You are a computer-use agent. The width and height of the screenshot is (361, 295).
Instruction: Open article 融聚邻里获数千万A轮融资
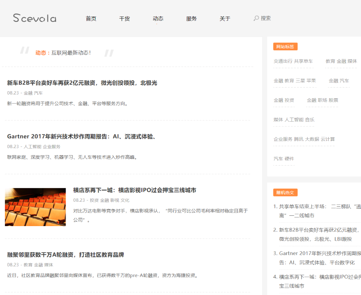(x=66, y=255)
